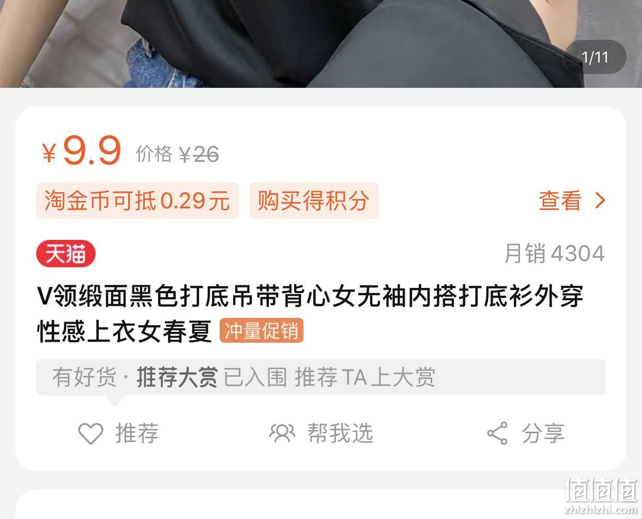This screenshot has height=519, width=642.
Task: Tap the 1/11 image counter badge
Action: 595,57
